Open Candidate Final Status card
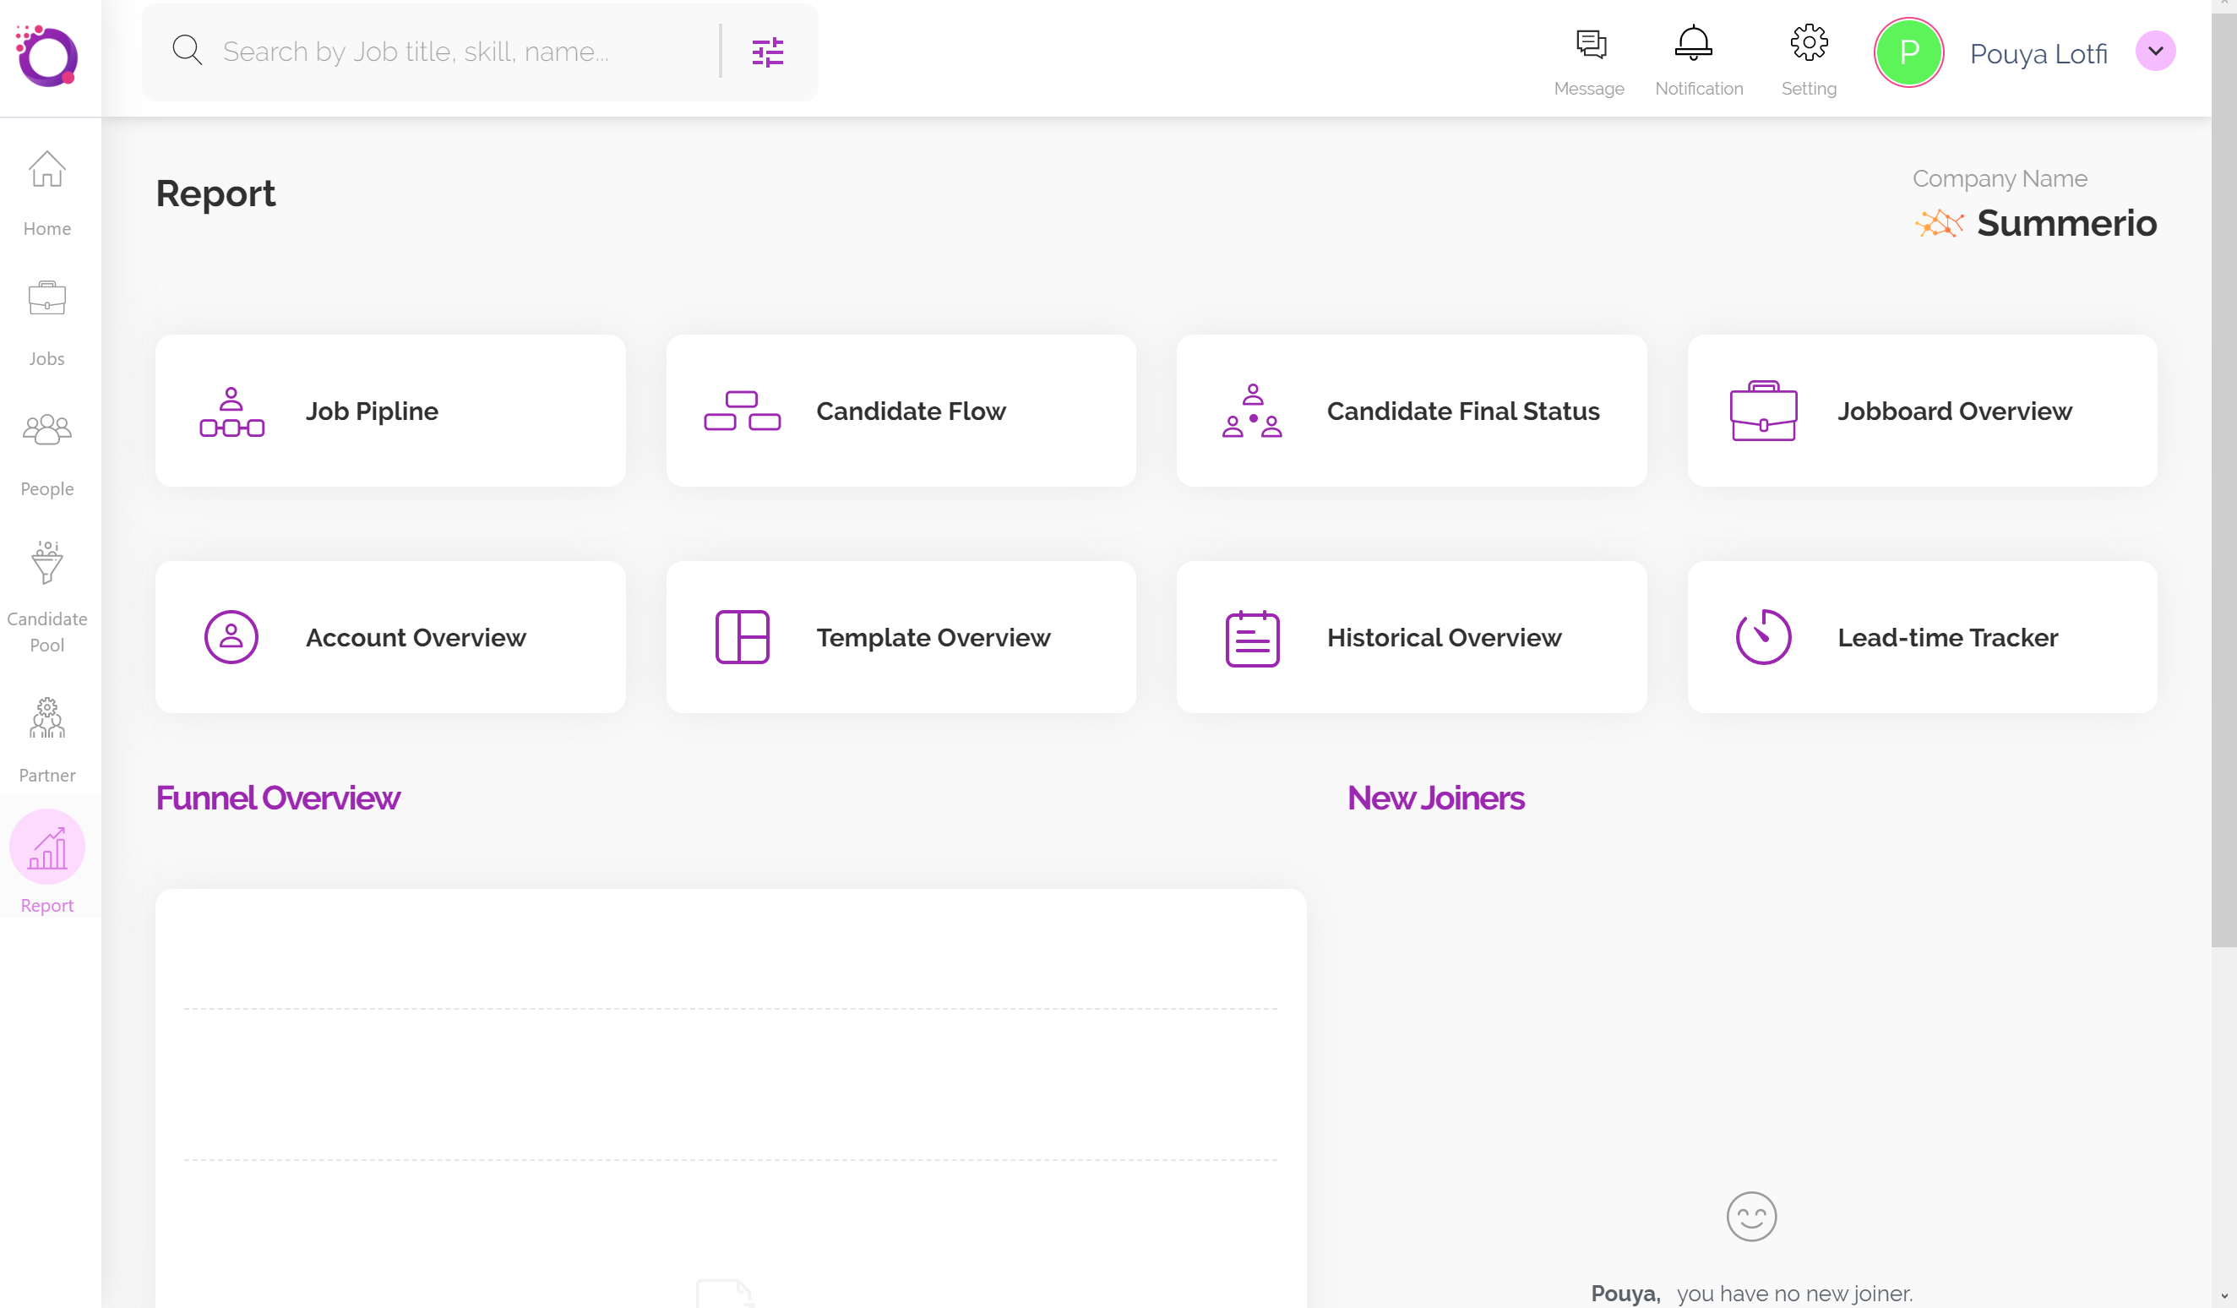2237x1308 pixels. point(1411,411)
